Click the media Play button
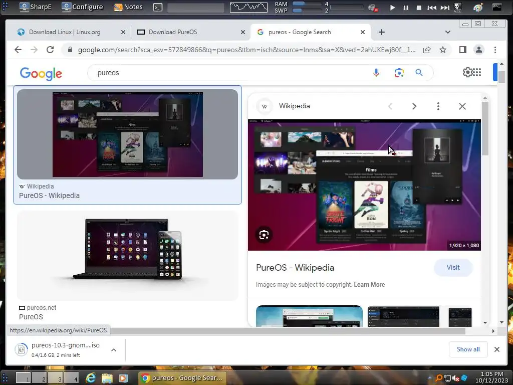Screen dimensions: 513x385 pos(392,8)
